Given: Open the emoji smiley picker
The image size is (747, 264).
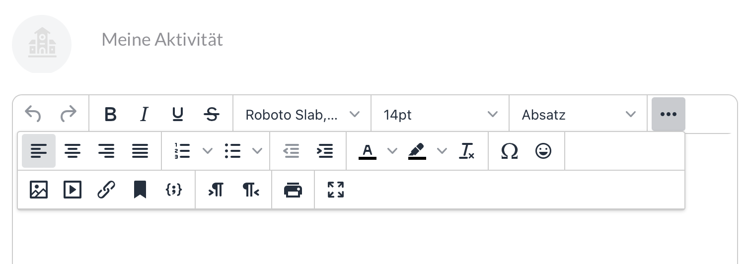Looking at the screenshot, I should point(543,151).
